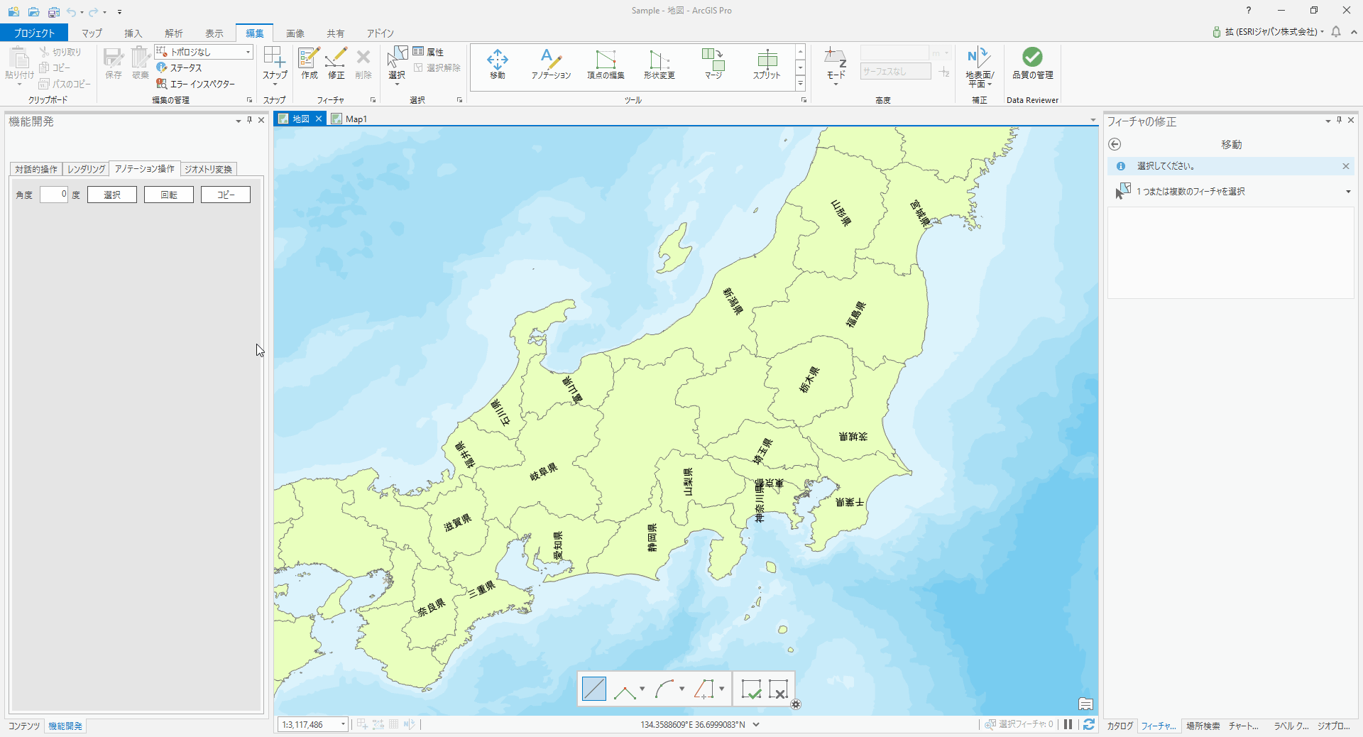This screenshot has height=737, width=1363.
Task: Dismiss the 選択してください message
Action: coord(1345,166)
